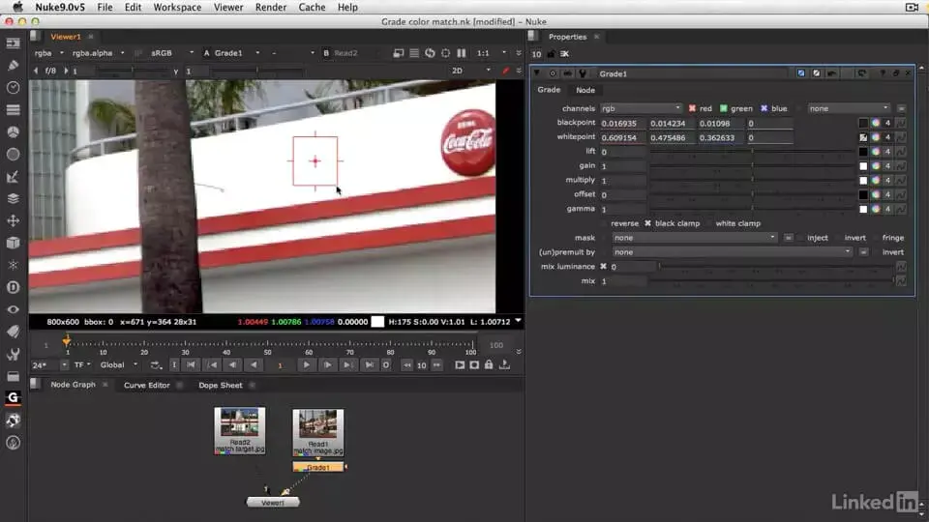The height and width of the screenshot is (522, 929).
Task: Open the gain curve animation button
Action: pyautogui.click(x=901, y=166)
